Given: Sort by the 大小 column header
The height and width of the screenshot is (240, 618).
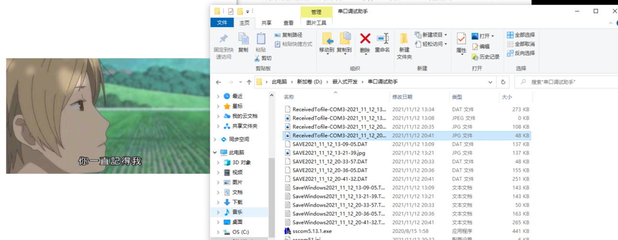Looking at the screenshot, I should click(506, 97).
